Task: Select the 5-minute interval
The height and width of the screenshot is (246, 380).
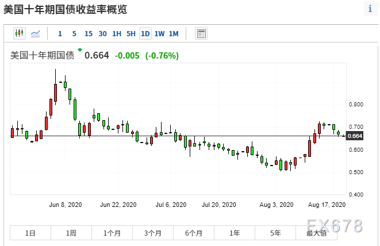Action: click(74, 34)
